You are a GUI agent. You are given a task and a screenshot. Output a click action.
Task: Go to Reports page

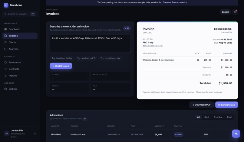[20, 76]
